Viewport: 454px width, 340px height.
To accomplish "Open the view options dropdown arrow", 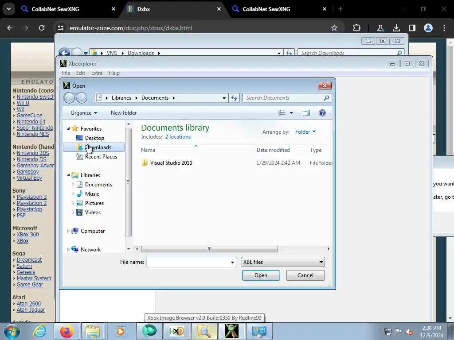I will pyautogui.click(x=292, y=113).
